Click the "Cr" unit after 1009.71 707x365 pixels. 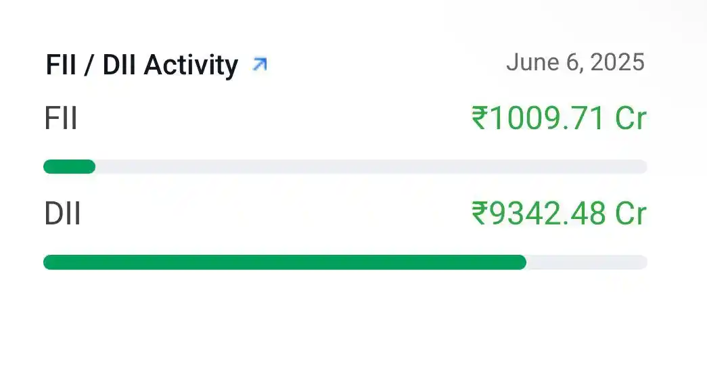tap(631, 119)
